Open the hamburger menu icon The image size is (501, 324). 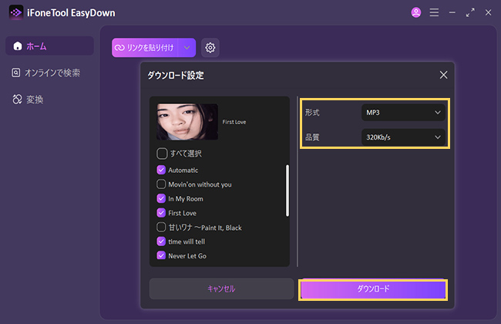pos(434,12)
